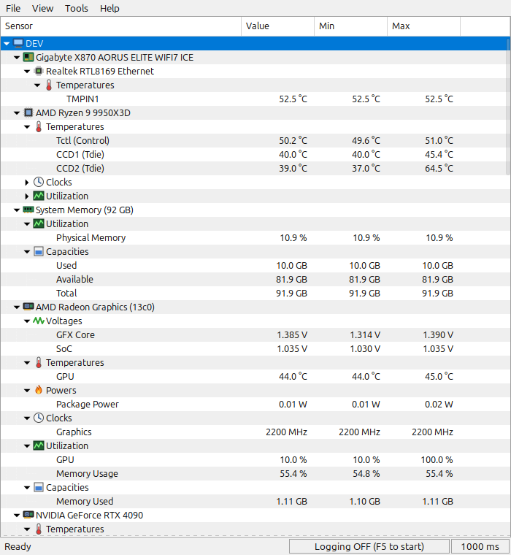Click the 1000 ms refresh interval field
The width and height of the screenshot is (511, 555).
click(x=480, y=546)
